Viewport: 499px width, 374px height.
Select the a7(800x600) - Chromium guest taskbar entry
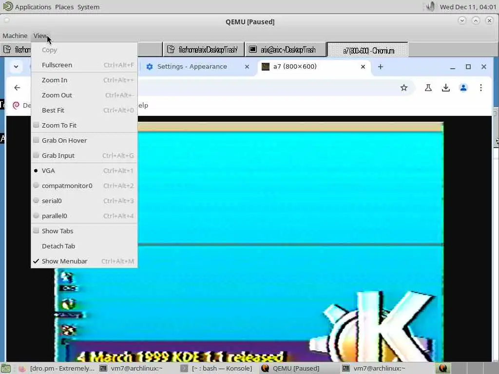367,50
